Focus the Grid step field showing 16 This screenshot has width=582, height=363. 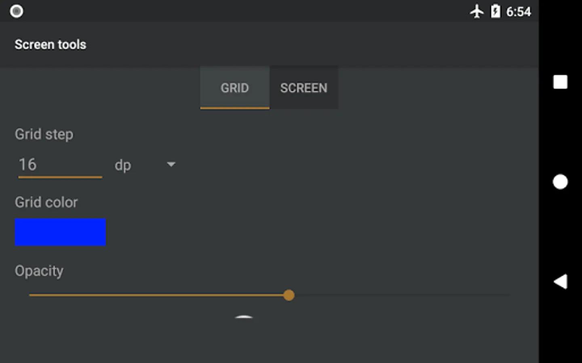coord(60,165)
